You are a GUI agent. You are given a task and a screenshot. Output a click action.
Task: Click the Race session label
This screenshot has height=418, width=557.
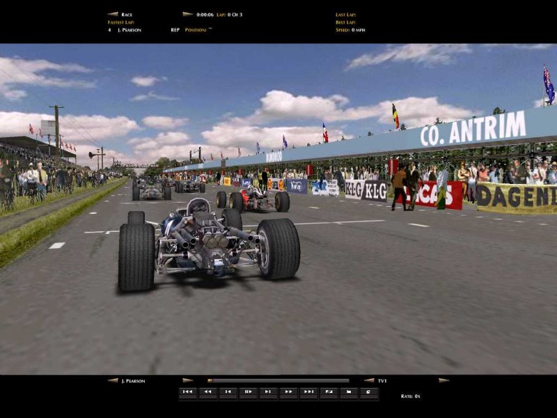[x=127, y=15]
